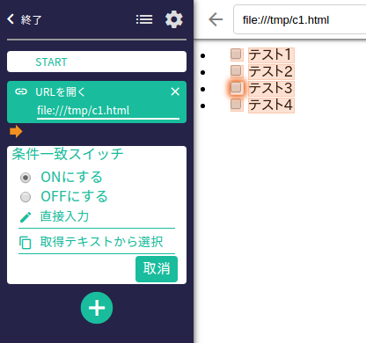Open the settings gear icon
Image resolution: width=366 pixels, height=343 pixels.
[x=174, y=19]
